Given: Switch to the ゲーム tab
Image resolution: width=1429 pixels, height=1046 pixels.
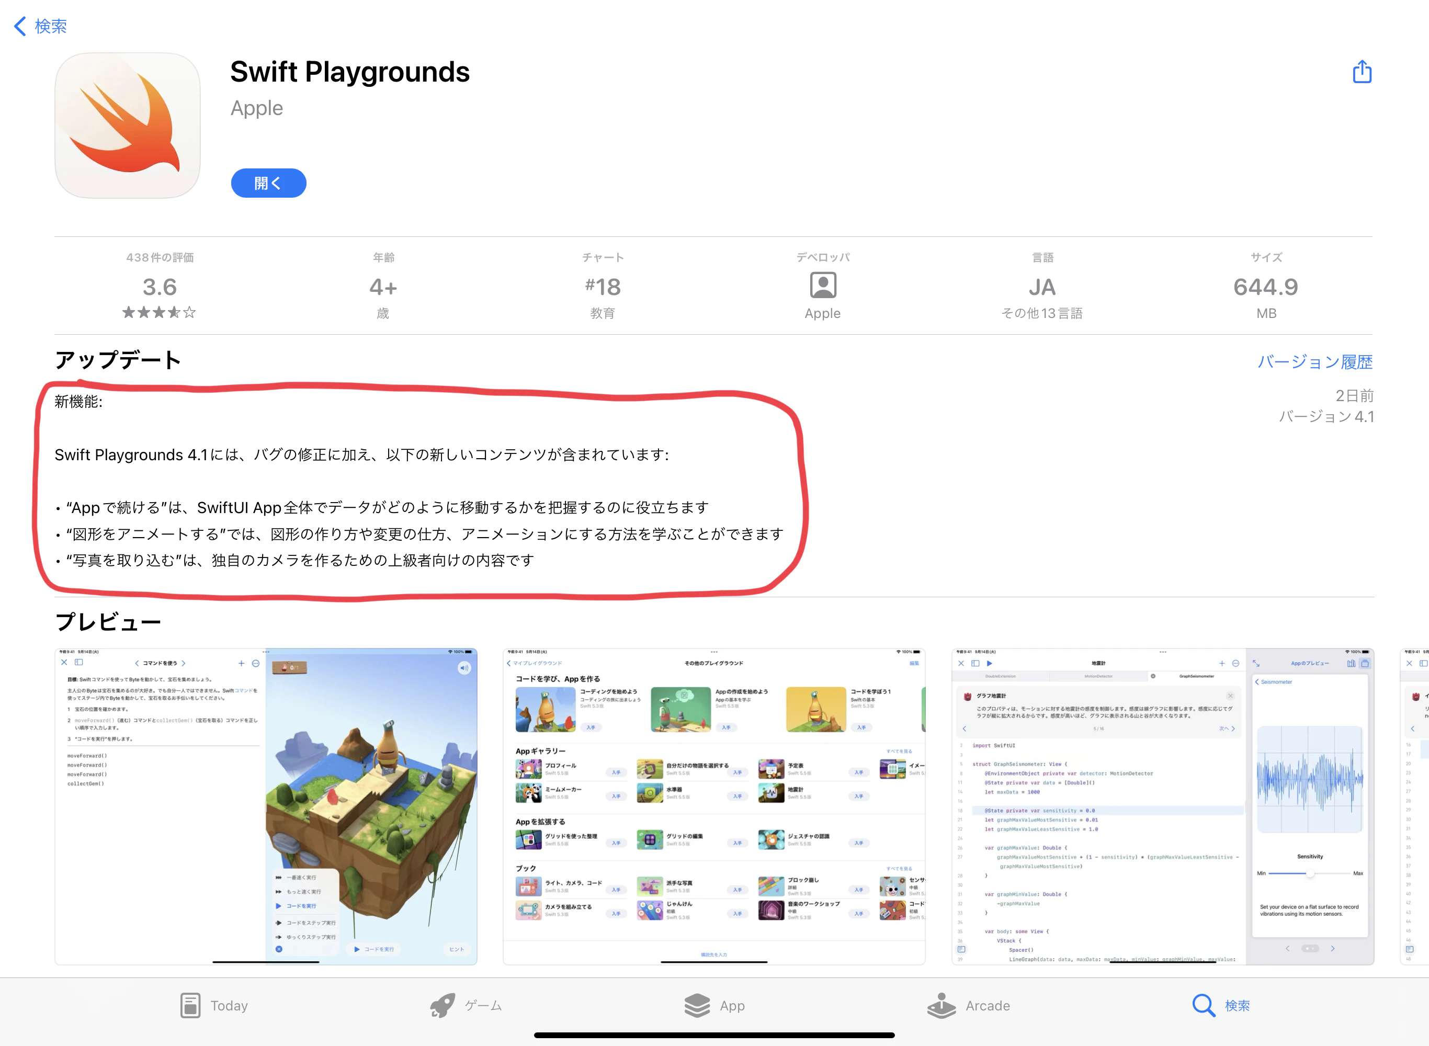Looking at the screenshot, I should 466,1006.
